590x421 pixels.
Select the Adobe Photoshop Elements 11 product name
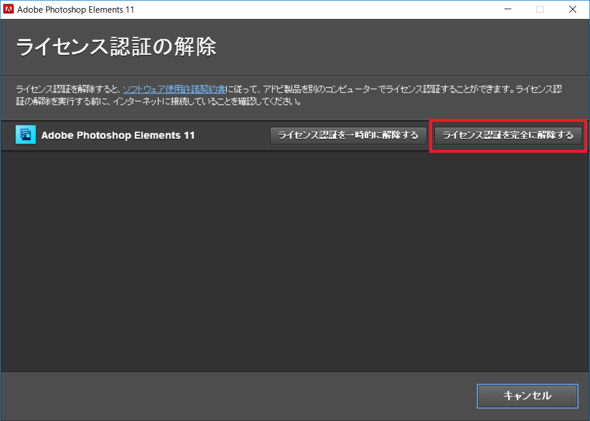[x=118, y=136]
